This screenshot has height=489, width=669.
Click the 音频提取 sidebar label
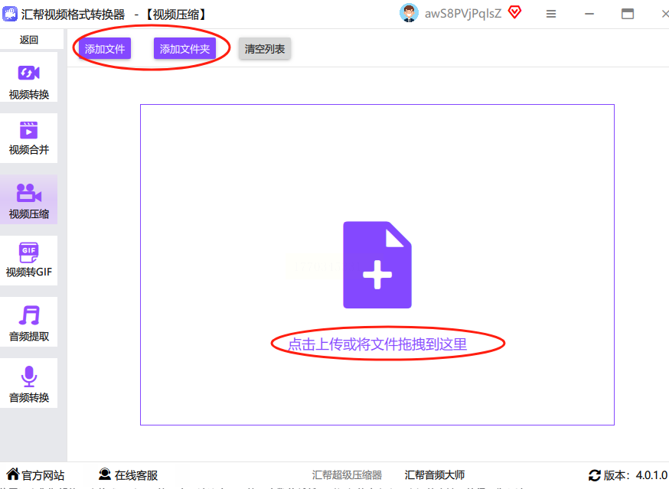point(29,336)
